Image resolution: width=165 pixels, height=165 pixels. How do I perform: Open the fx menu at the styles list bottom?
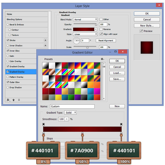8,100
